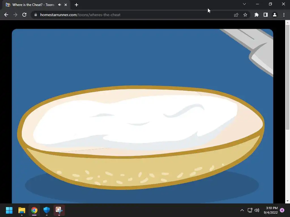Open the network status tray icon
The height and width of the screenshot is (217, 290).
(x=250, y=210)
